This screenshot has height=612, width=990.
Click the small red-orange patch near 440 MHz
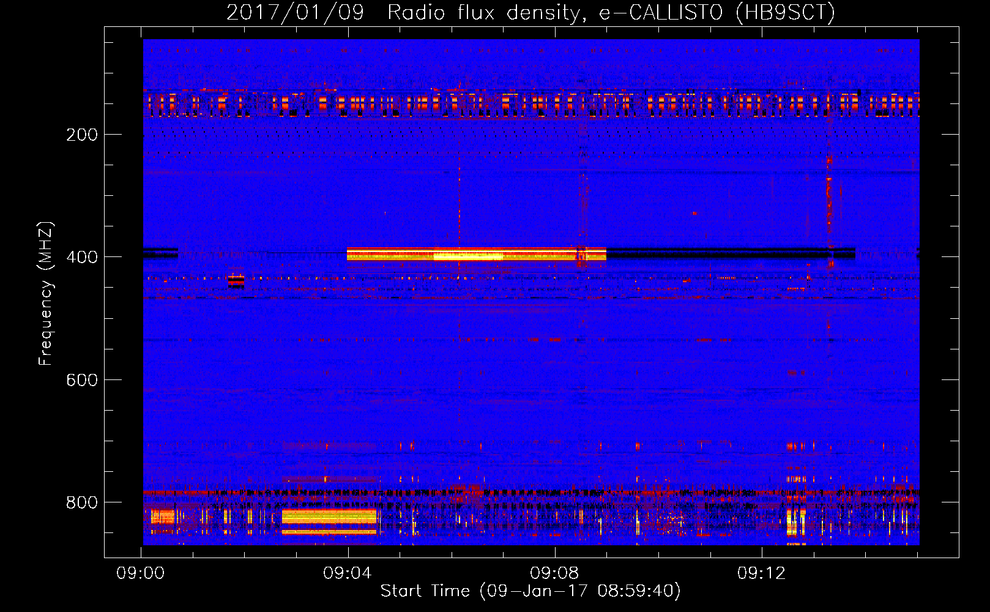tap(236, 281)
